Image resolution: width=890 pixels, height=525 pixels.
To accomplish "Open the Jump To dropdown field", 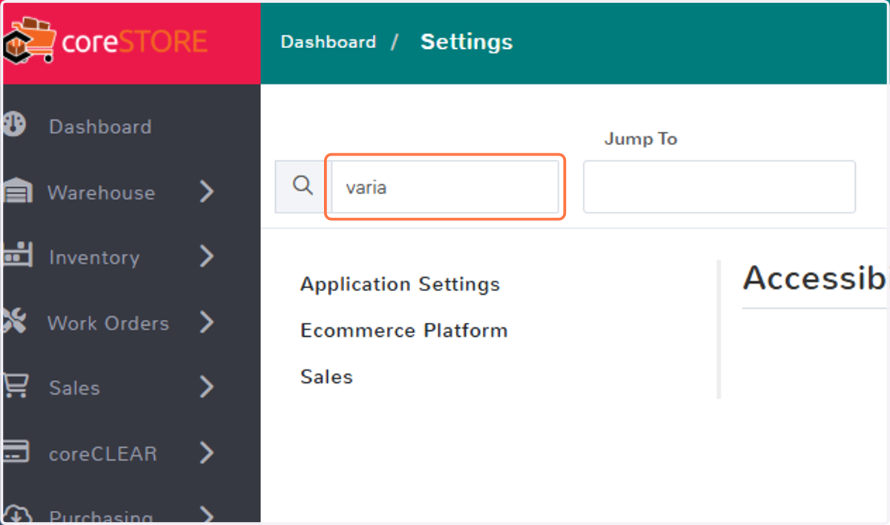I will pyautogui.click(x=719, y=187).
